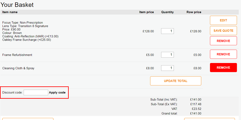Click the Row price column header

coord(194,12)
